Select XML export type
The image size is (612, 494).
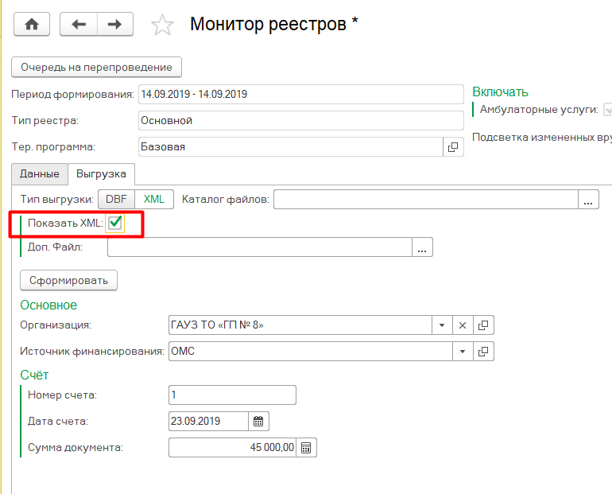point(153,200)
